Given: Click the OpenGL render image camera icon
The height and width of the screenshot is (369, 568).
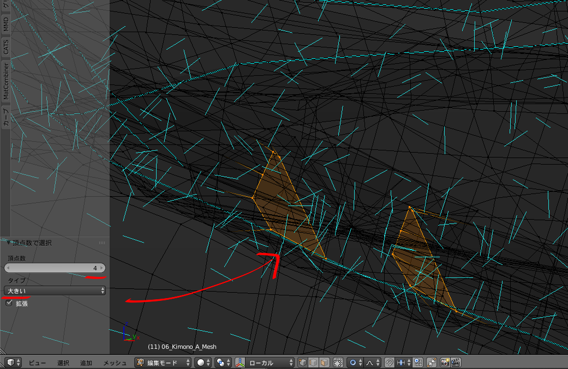Looking at the screenshot, I should point(445,362).
